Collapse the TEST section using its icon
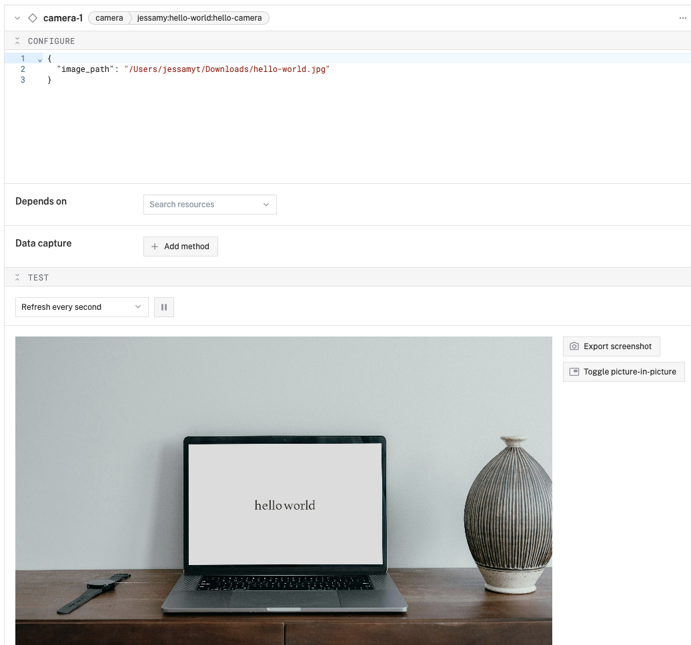 (x=17, y=278)
